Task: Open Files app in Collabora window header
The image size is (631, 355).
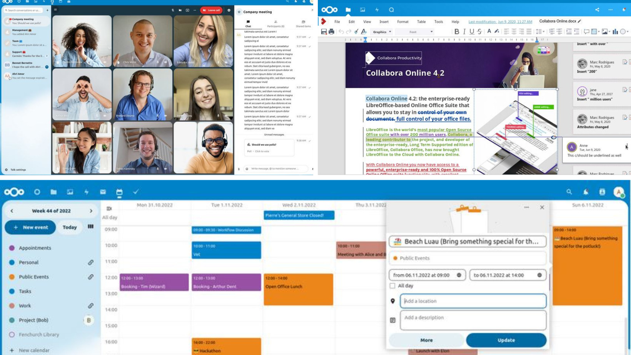Action: coord(348,10)
